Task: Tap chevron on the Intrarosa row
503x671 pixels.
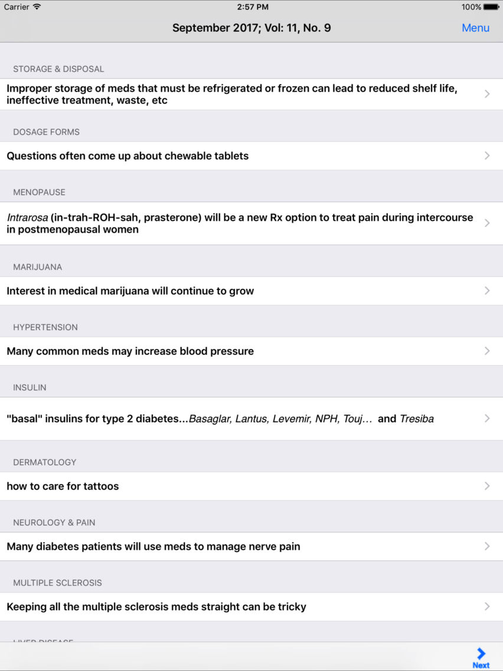Action: [487, 223]
